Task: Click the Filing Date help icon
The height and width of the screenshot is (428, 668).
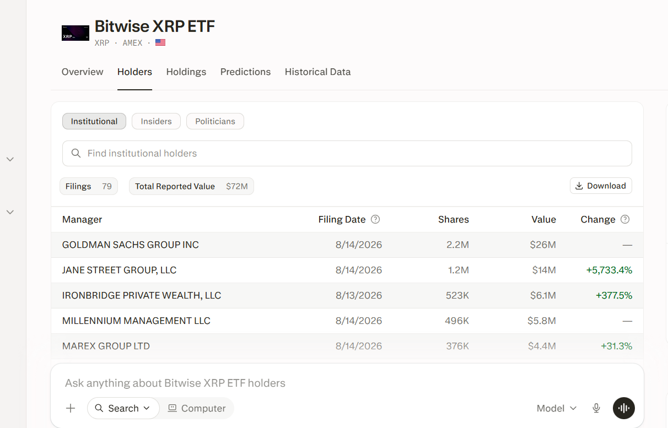Action: [x=375, y=219]
